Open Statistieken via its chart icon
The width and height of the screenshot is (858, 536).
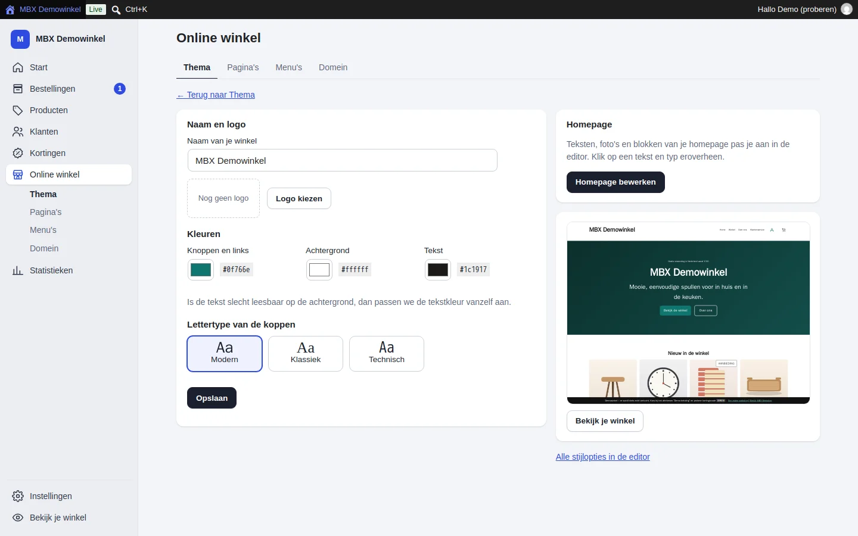click(18, 270)
